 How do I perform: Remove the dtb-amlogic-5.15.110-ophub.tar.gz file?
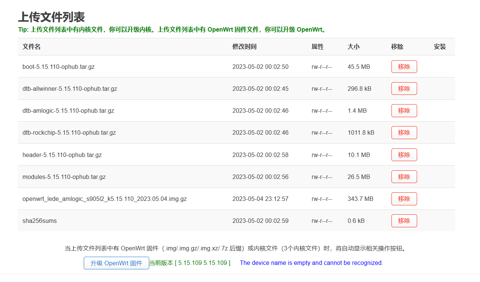pos(404,110)
